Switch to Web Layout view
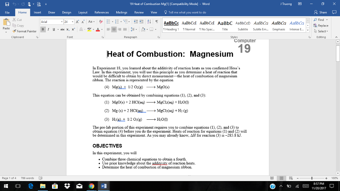This screenshot has height=191, width=340. click(x=291, y=178)
